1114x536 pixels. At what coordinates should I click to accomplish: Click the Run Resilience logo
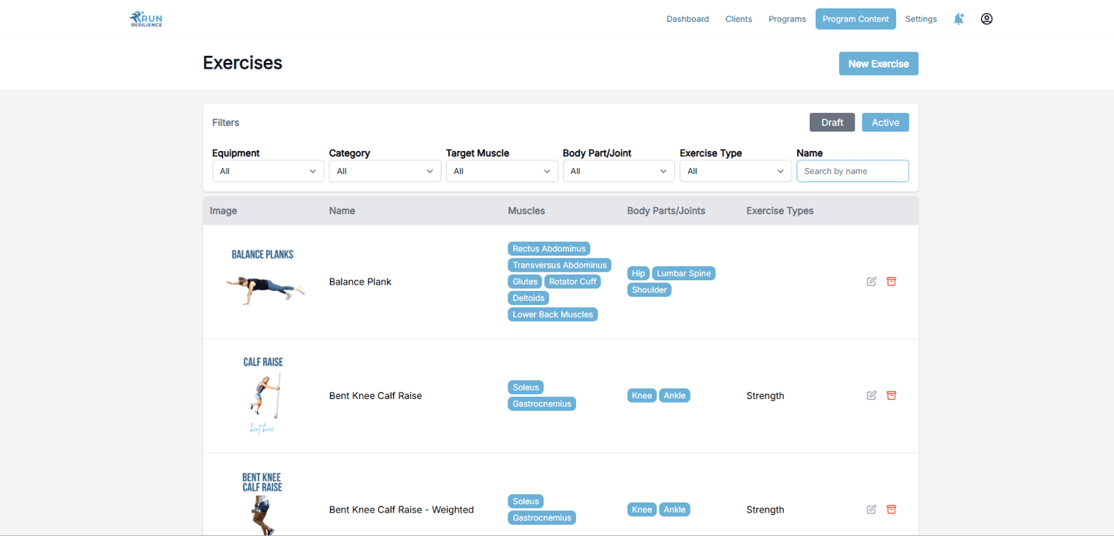(x=146, y=19)
